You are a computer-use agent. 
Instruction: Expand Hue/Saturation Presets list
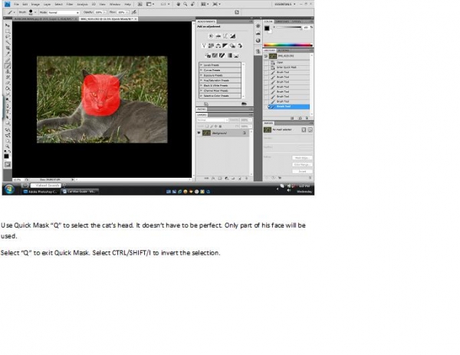click(201, 81)
